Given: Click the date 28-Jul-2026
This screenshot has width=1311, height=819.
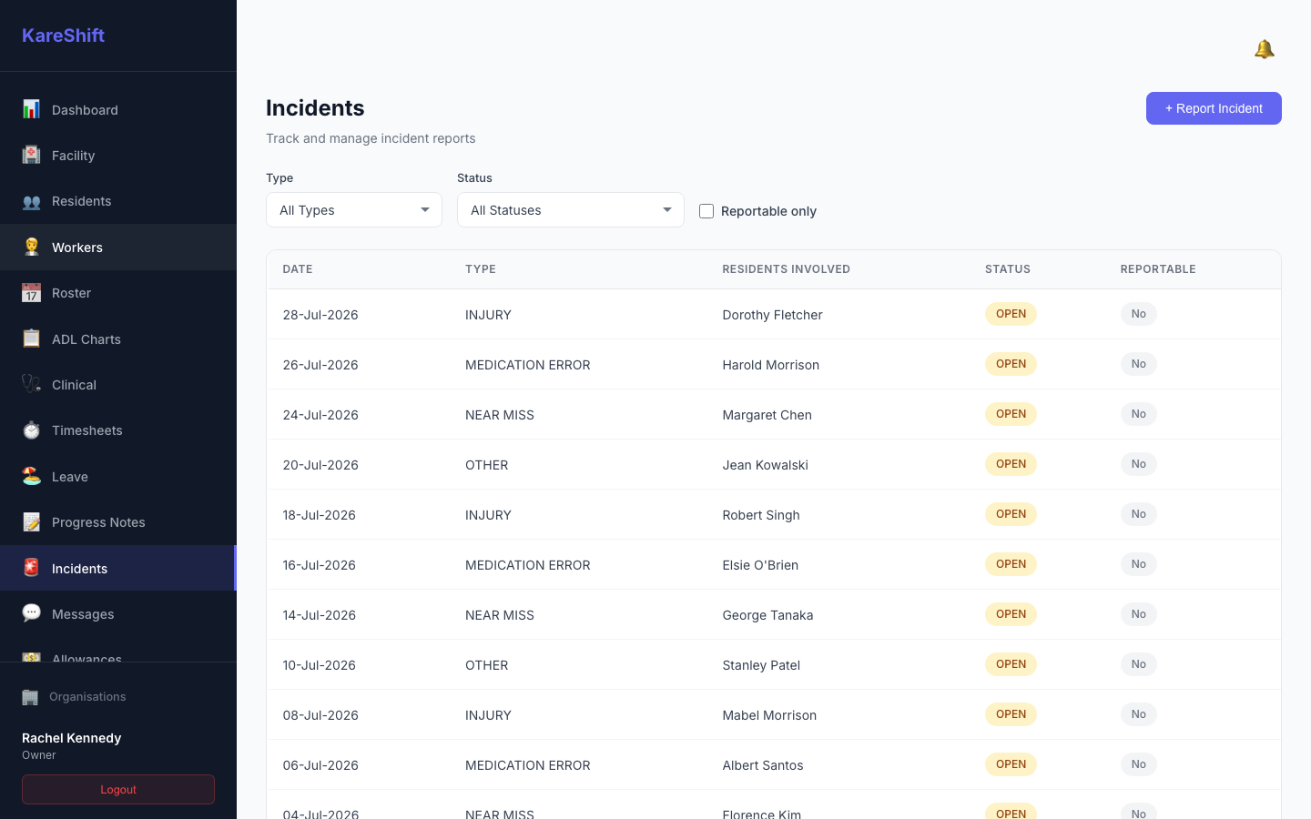Looking at the screenshot, I should [x=320, y=315].
